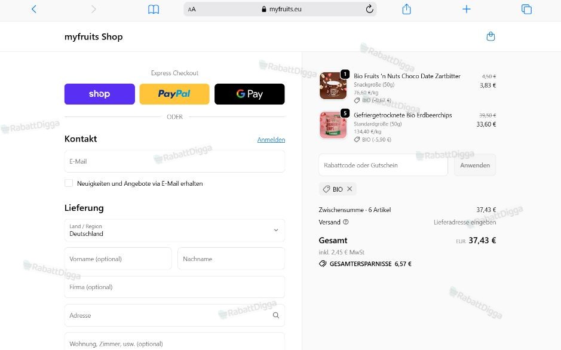Image resolution: width=561 pixels, height=350 pixels.
Task: Click the address search magnifier icon
Action: click(275, 315)
